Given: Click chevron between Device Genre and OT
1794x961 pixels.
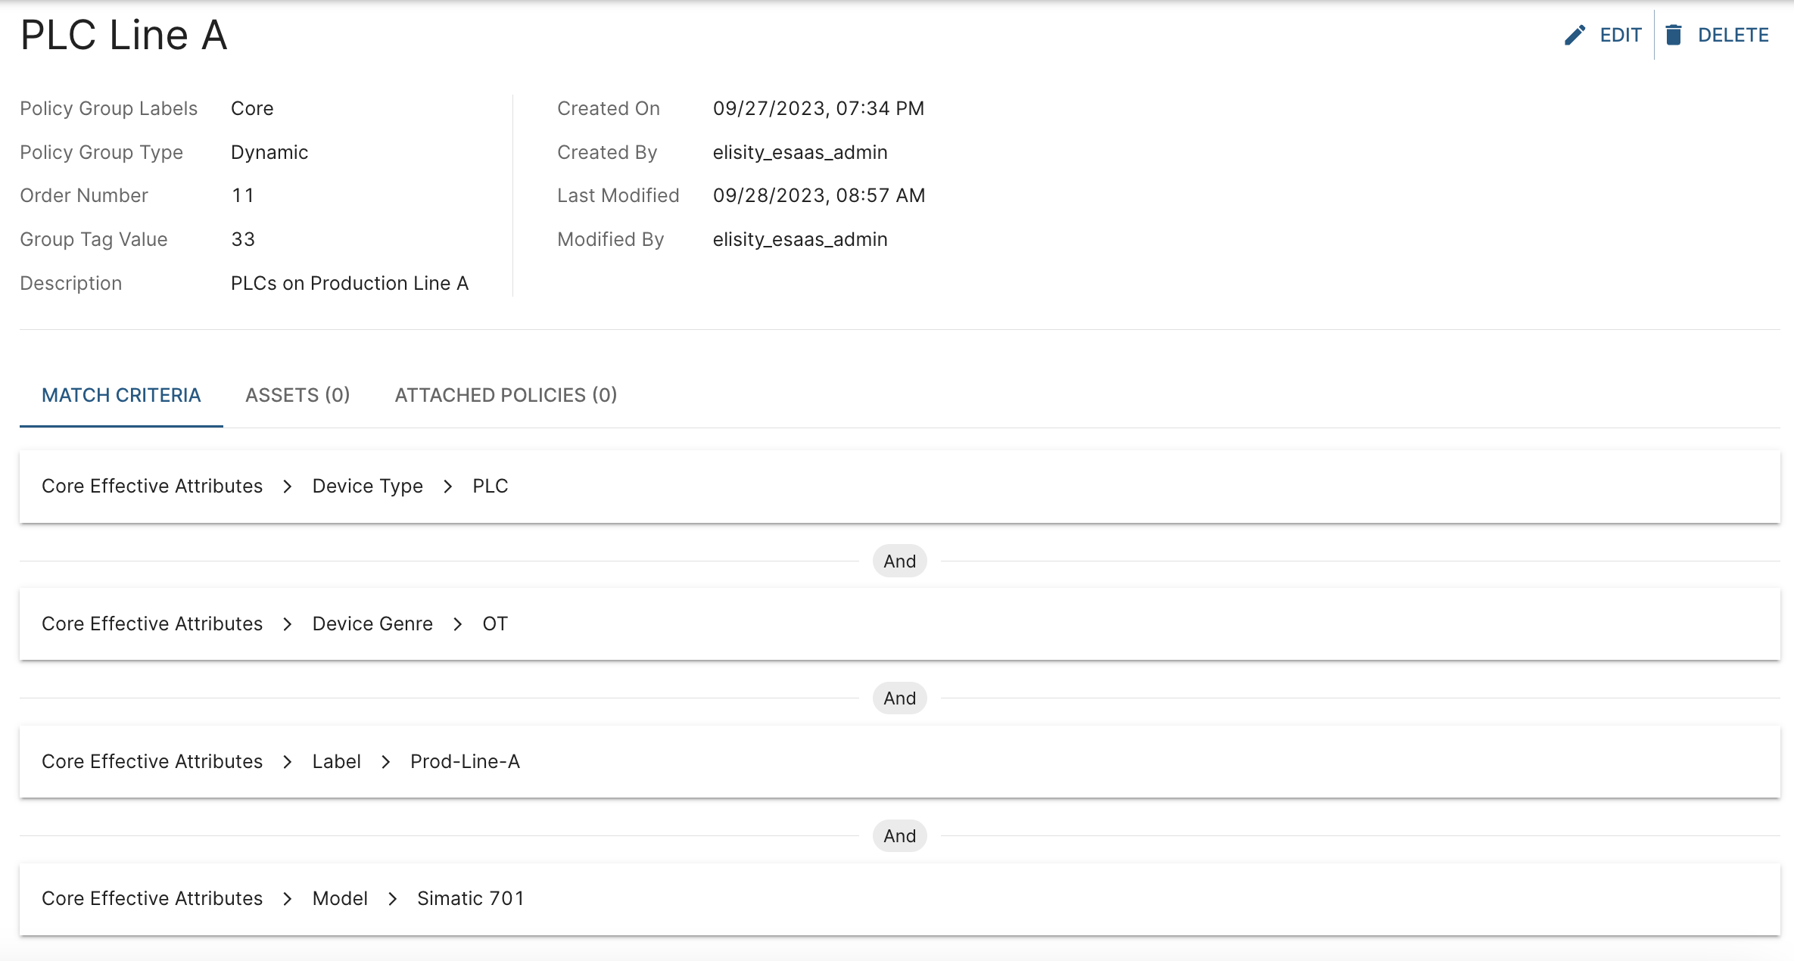Looking at the screenshot, I should (x=458, y=624).
